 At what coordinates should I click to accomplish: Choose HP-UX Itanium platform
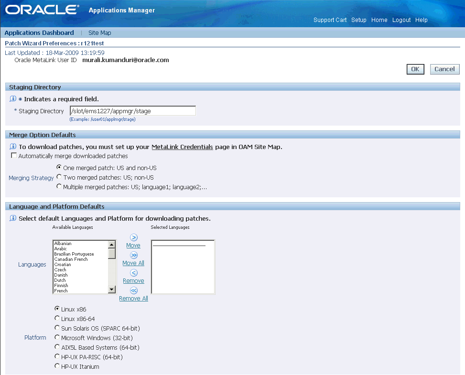pos(57,366)
